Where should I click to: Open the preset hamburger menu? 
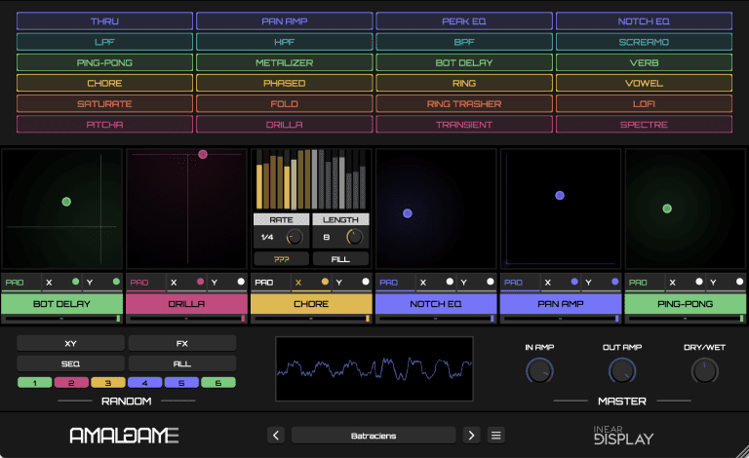tap(496, 436)
